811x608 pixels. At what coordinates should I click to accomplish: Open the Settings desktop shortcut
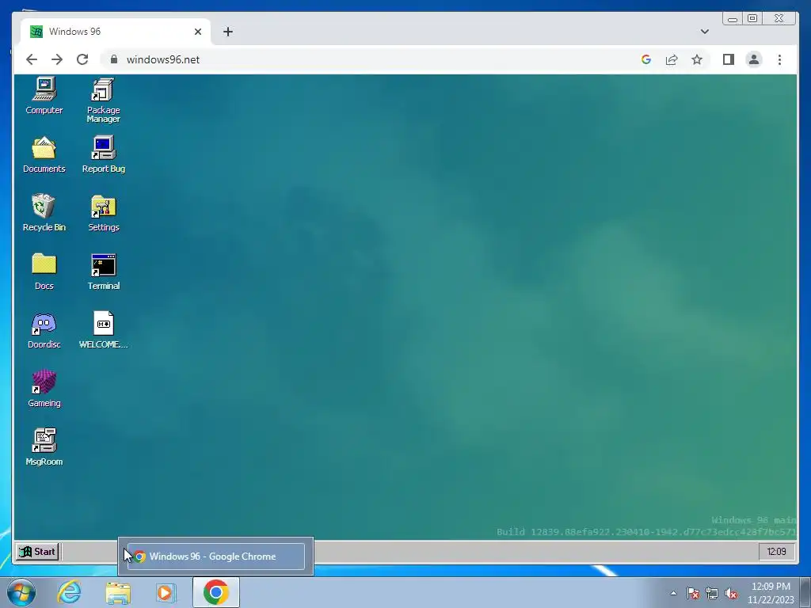(x=104, y=213)
